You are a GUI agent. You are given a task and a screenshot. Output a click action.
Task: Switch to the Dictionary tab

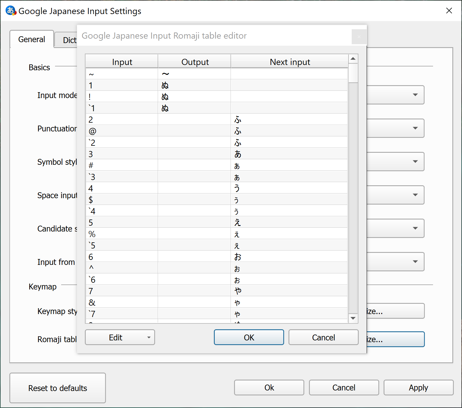[66, 40]
